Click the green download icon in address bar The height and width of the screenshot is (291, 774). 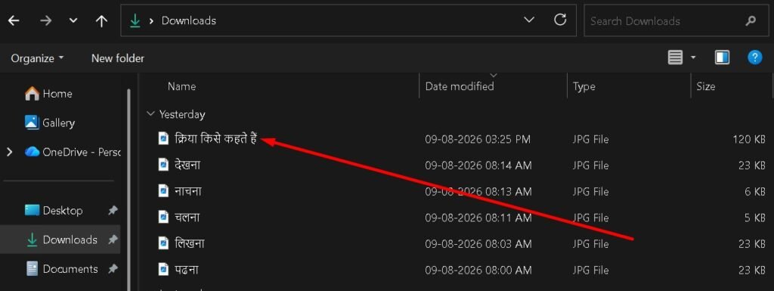point(135,20)
